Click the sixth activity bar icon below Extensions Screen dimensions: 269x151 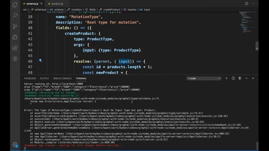[15, 59]
